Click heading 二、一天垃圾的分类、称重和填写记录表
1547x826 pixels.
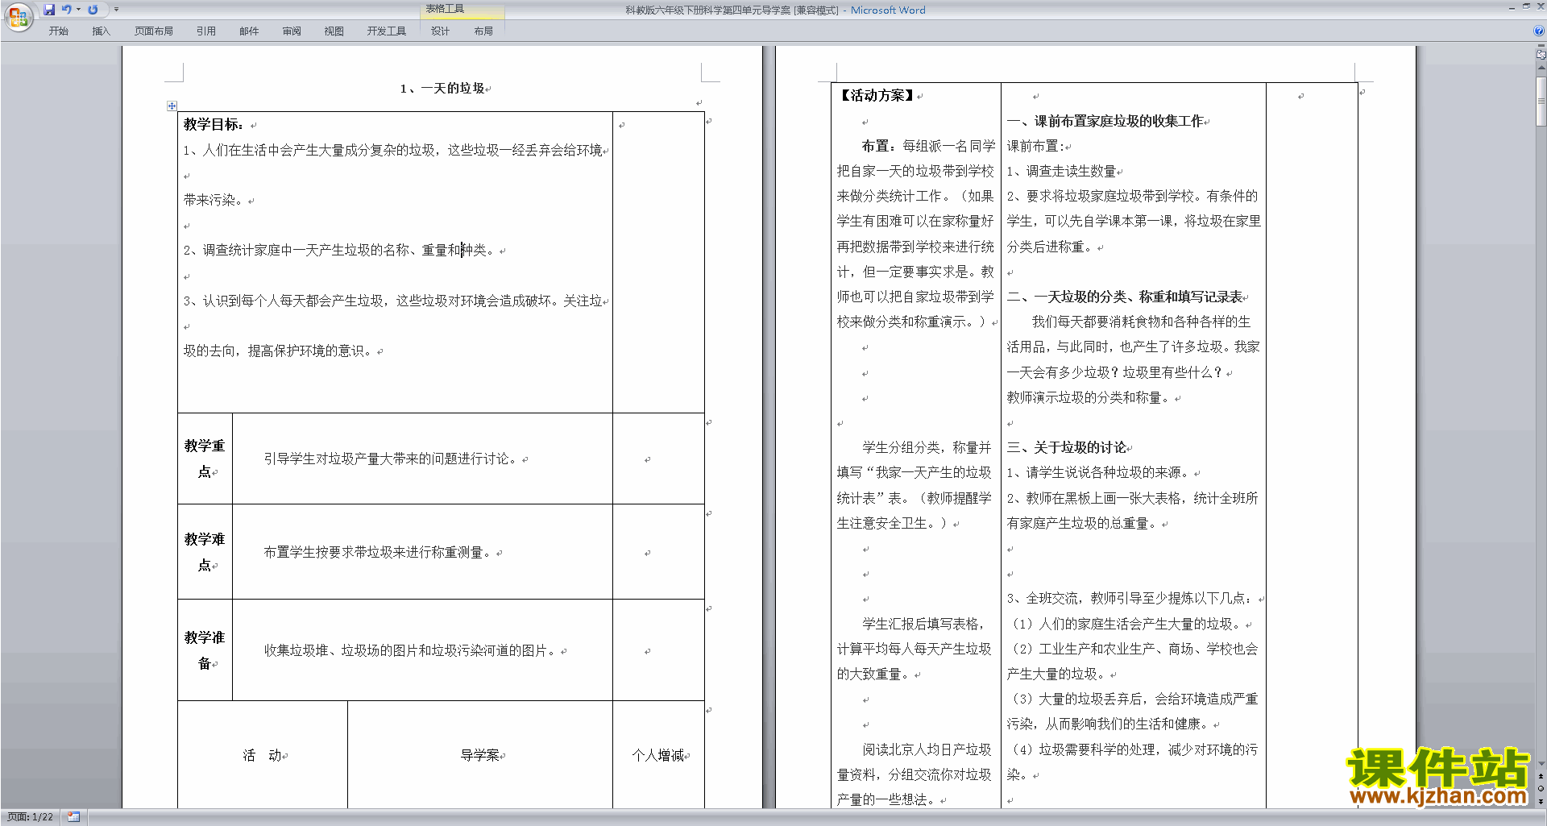[x=1124, y=297]
